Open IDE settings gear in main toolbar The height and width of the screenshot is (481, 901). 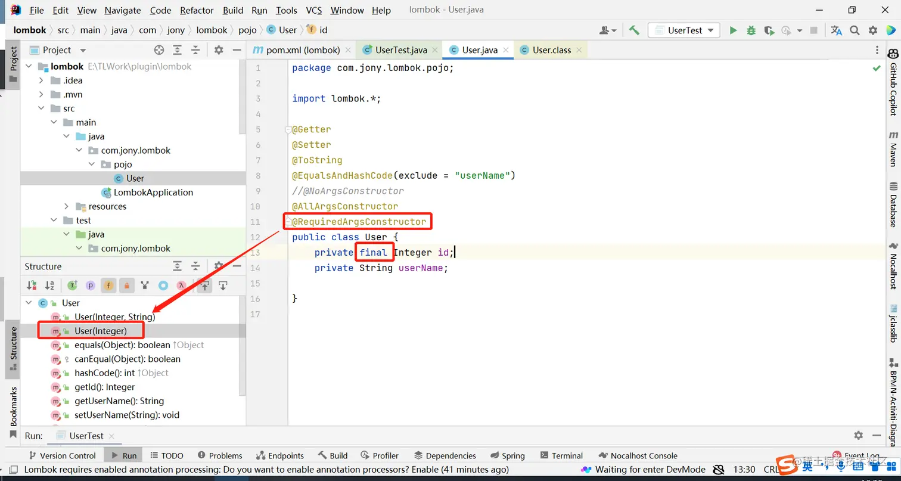tap(873, 30)
